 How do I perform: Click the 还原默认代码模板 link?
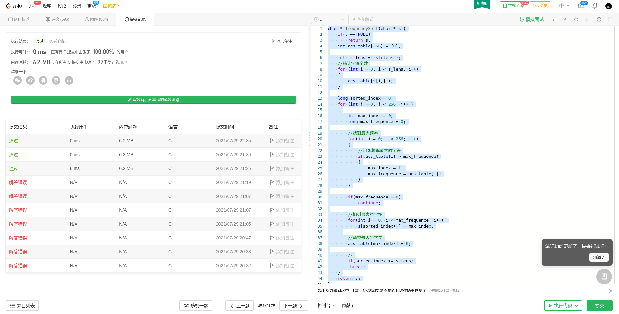click(x=444, y=290)
